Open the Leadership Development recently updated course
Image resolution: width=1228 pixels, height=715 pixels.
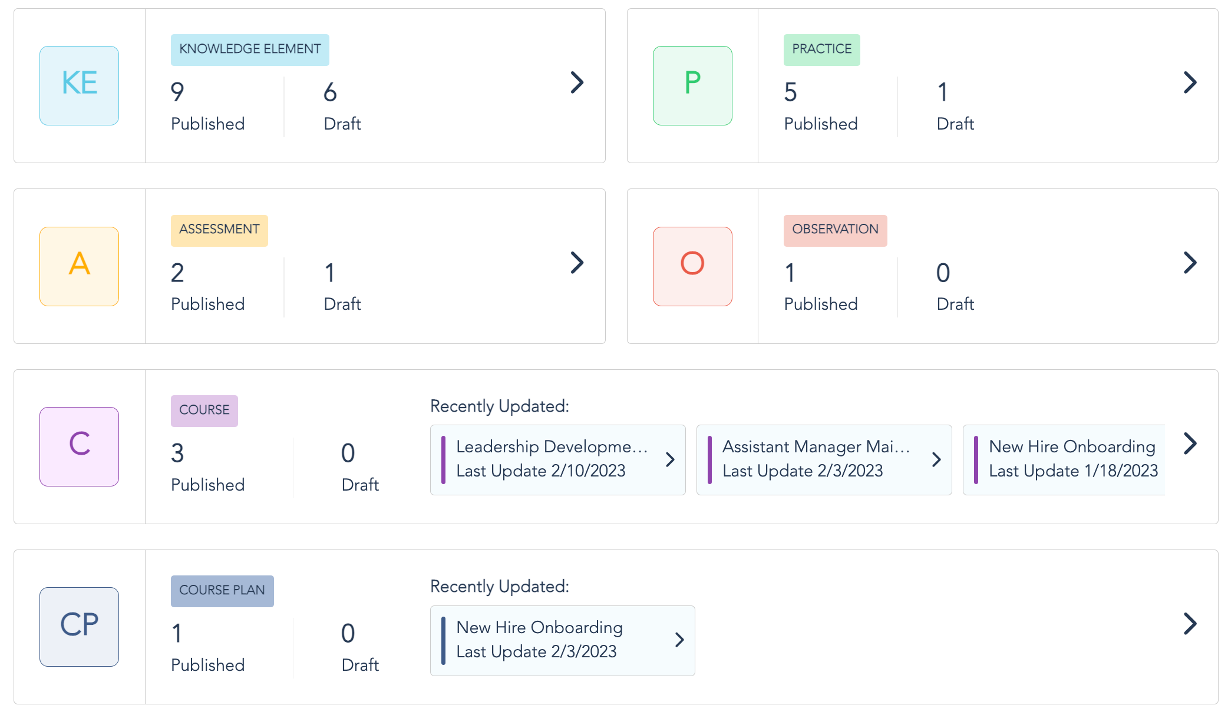click(557, 460)
